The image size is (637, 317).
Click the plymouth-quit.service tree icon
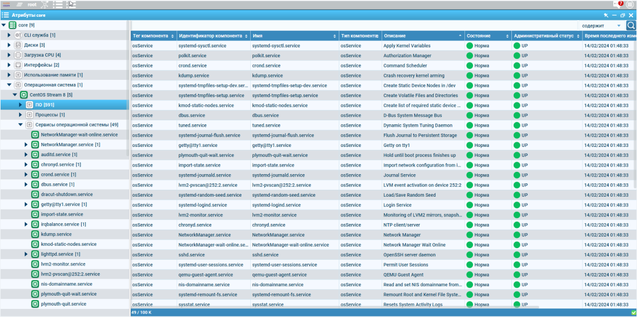(x=35, y=304)
